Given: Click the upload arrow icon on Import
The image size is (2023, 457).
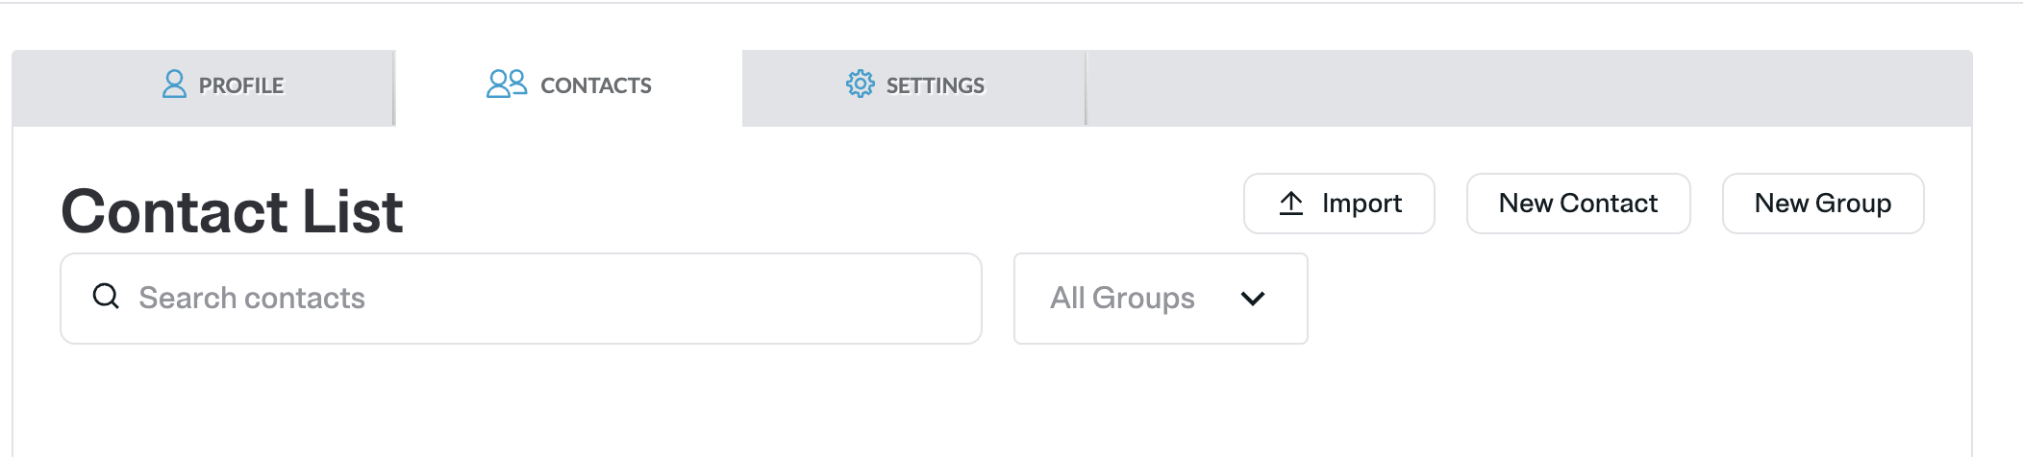Looking at the screenshot, I should point(1291,204).
